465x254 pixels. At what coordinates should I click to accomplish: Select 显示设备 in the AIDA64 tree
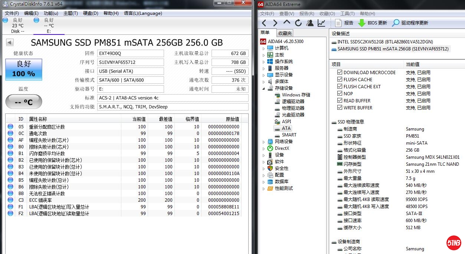[x=284, y=75]
